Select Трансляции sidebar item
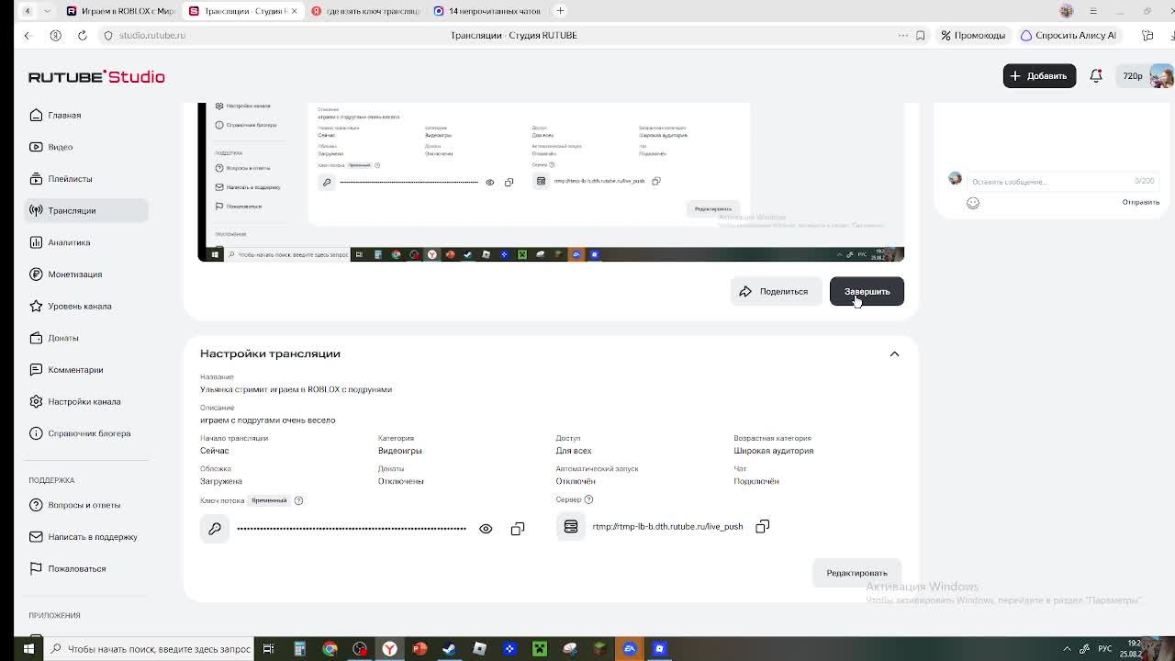The width and height of the screenshot is (1175, 661). pos(86,210)
